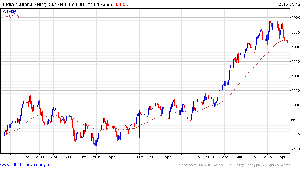The width and height of the screenshot is (304, 169).
Task: Click the 7500 price axis label
Action: [296, 62]
